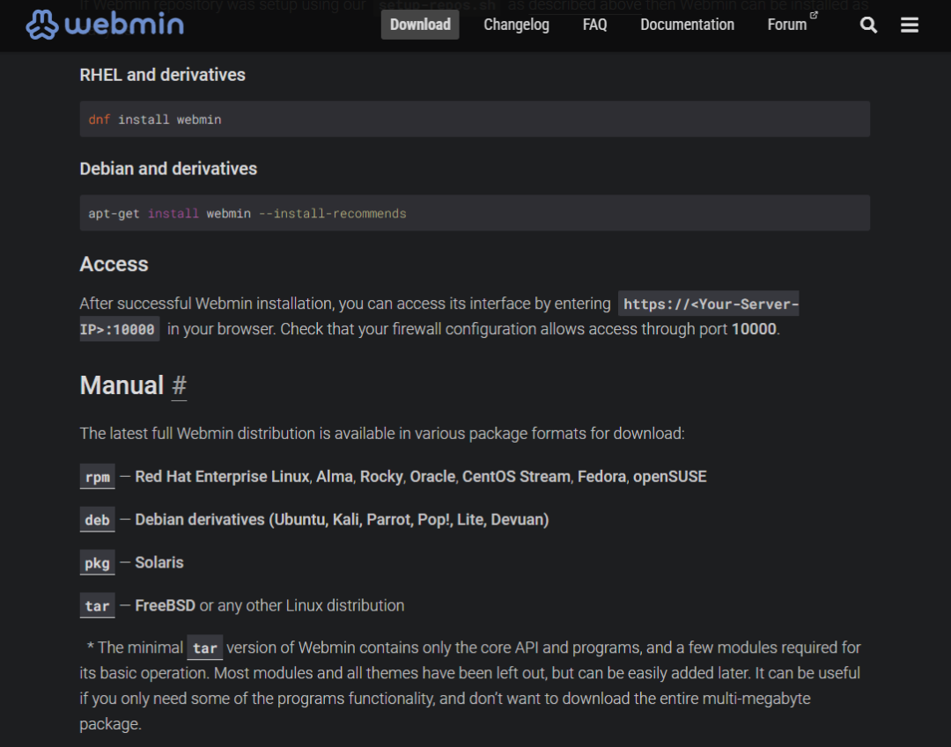The height and width of the screenshot is (747, 951).
Task: Click the external link icon beside Forum
Action: click(814, 15)
